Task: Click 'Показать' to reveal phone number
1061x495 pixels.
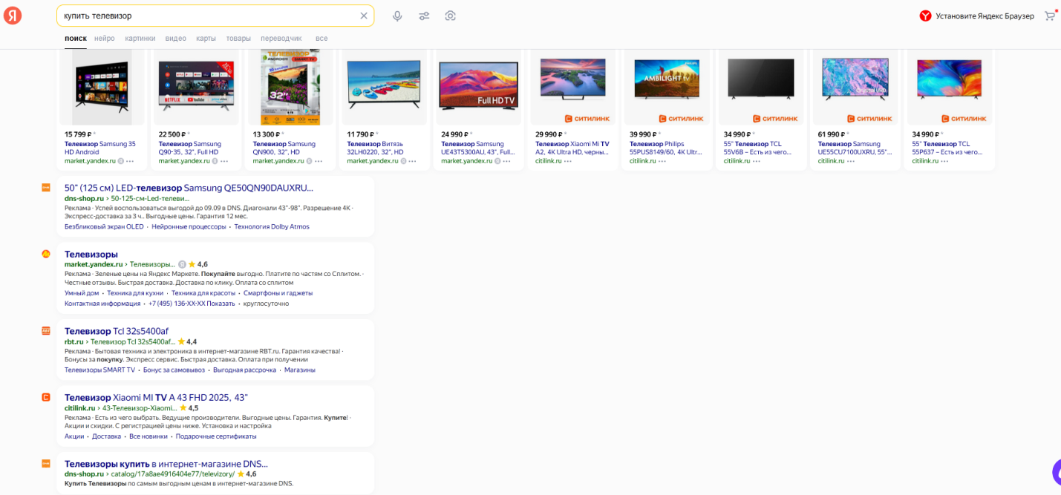Action: [x=221, y=304]
